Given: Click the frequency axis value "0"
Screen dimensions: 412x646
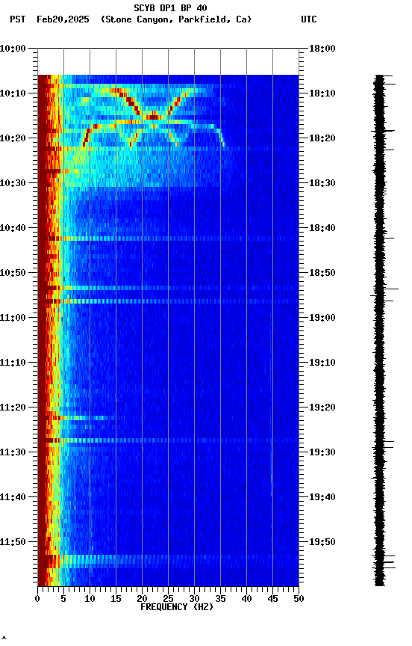Looking at the screenshot, I should 37,599.
